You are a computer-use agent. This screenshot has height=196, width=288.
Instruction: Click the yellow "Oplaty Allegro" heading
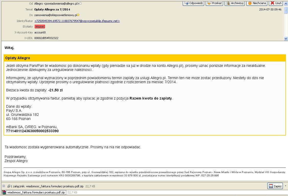pos(17,58)
